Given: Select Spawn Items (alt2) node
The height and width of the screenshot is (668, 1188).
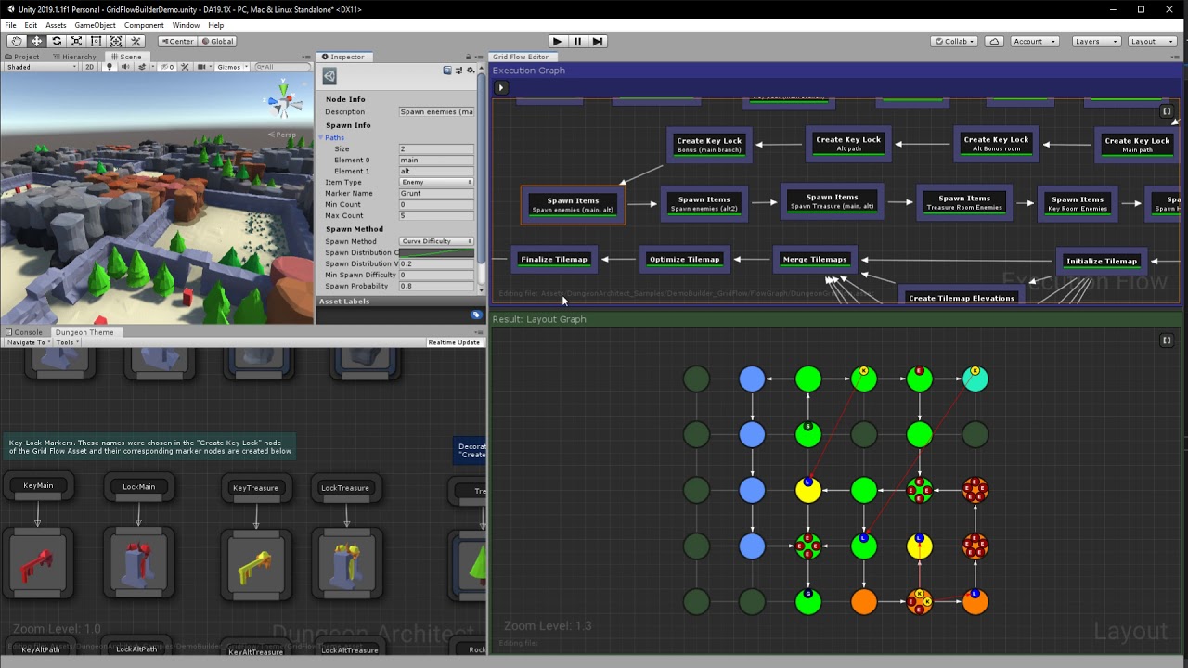Looking at the screenshot, I should tap(704, 203).
